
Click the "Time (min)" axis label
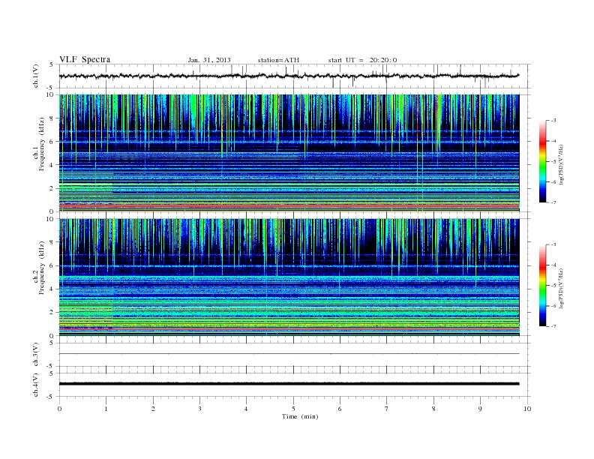300,416
